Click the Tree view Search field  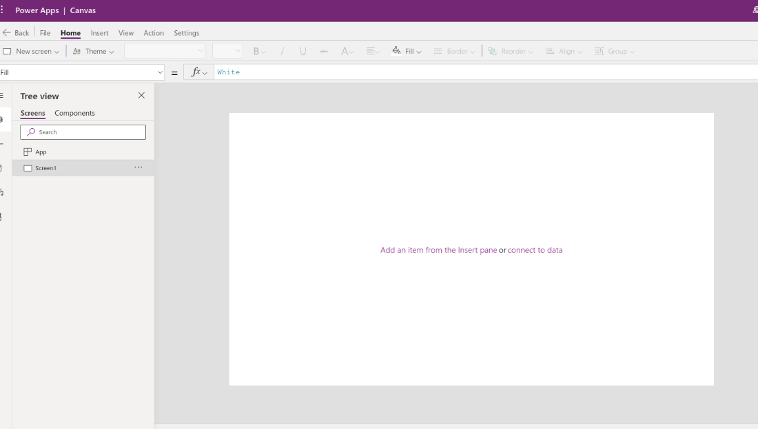click(83, 132)
